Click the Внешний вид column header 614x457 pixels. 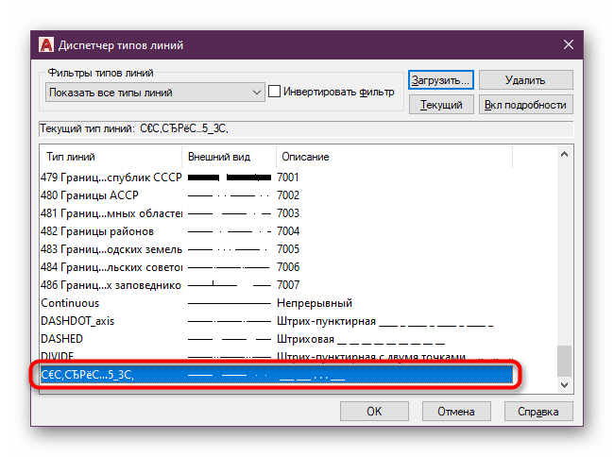pyautogui.click(x=230, y=157)
